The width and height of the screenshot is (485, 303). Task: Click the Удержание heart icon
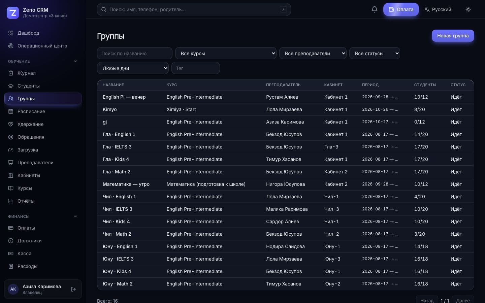pyautogui.click(x=11, y=124)
